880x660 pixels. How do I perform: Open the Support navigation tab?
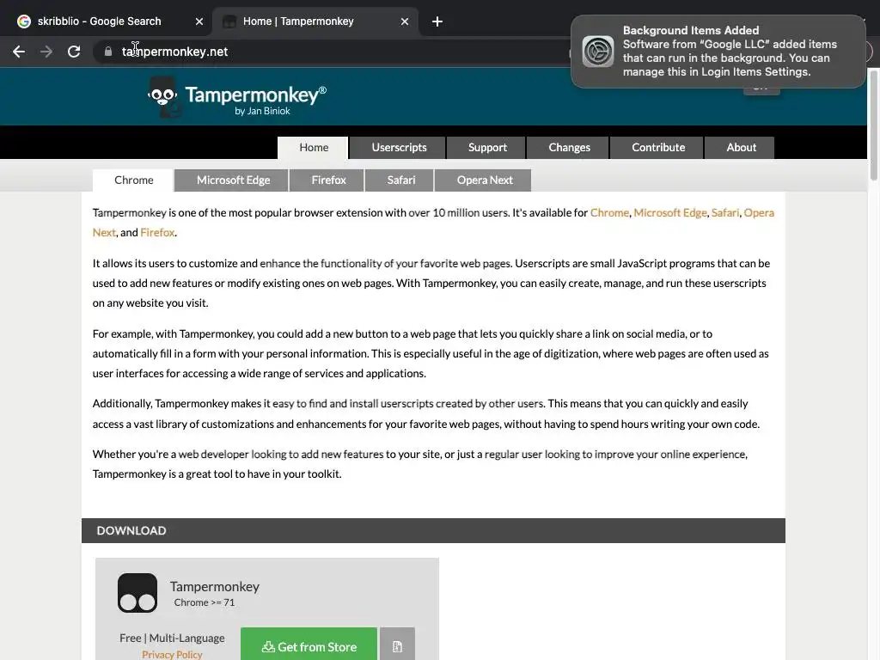pyautogui.click(x=487, y=148)
